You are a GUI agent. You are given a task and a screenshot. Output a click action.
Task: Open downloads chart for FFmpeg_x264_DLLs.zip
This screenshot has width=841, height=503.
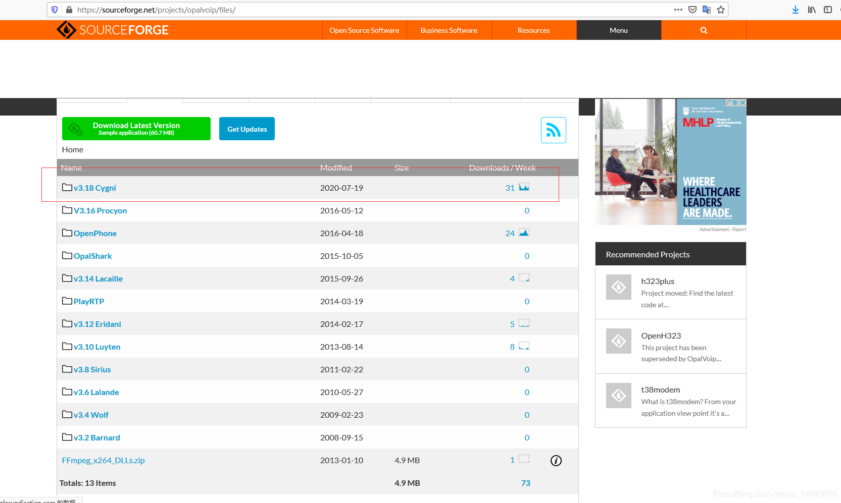524,459
